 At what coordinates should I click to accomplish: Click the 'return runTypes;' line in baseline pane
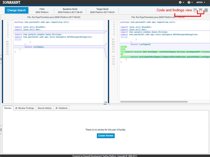pyautogui.click(x=34, y=47)
